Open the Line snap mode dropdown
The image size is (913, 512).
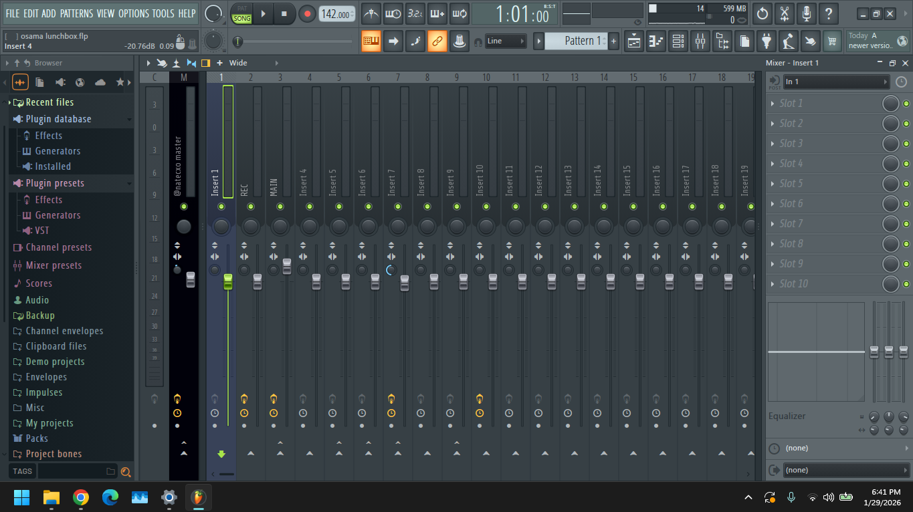[506, 41]
